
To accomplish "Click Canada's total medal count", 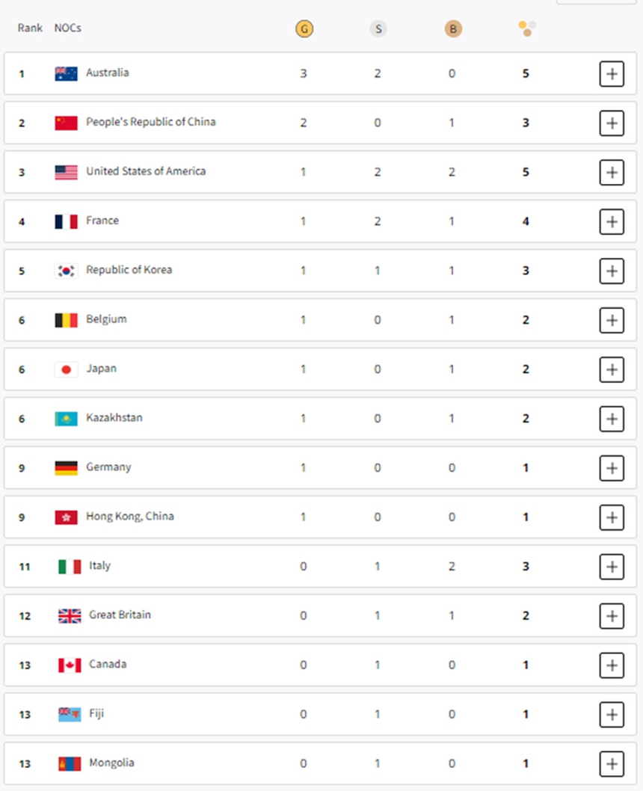I will tap(525, 665).
